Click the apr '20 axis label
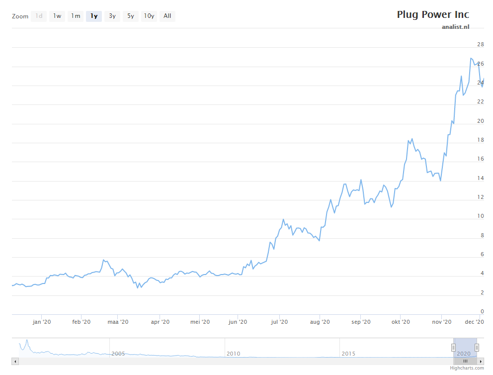This screenshot has width=493, height=375. pos(160,322)
